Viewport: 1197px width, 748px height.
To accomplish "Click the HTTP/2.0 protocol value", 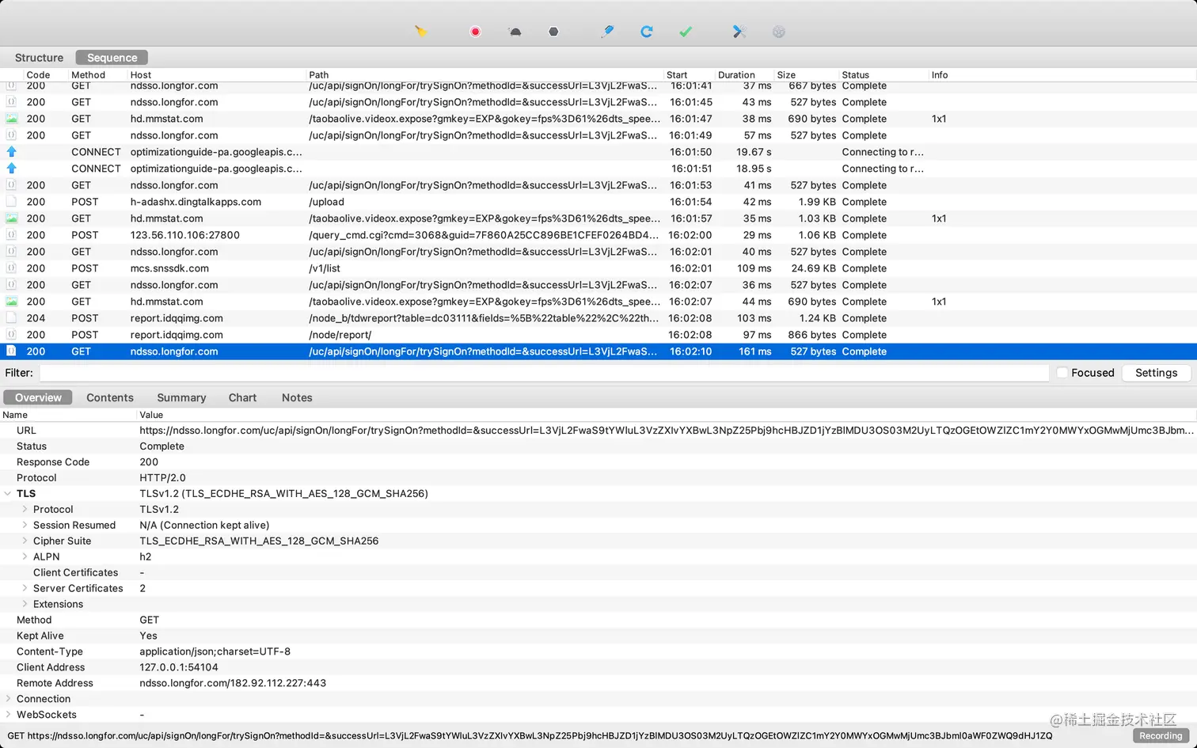I will click(x=162, y=477).
